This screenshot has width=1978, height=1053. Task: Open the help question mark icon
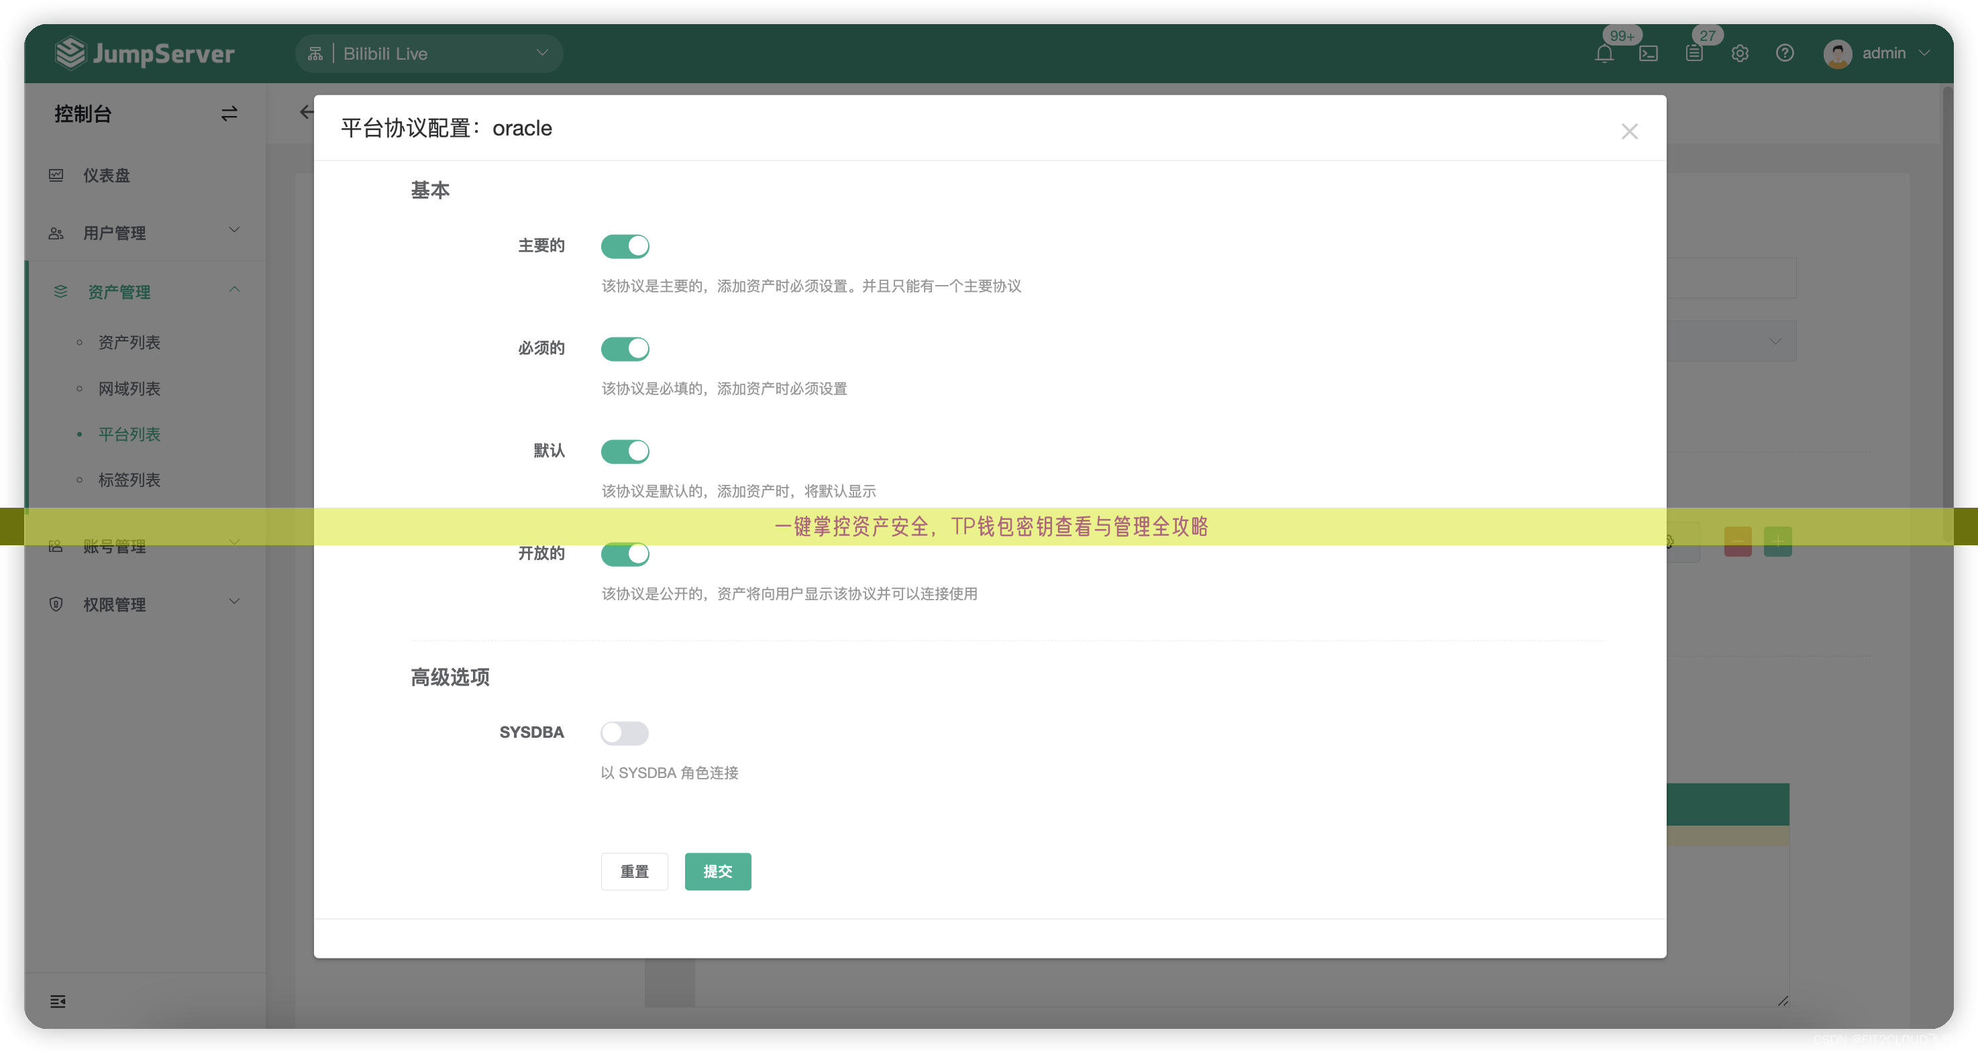point(1785,53)
